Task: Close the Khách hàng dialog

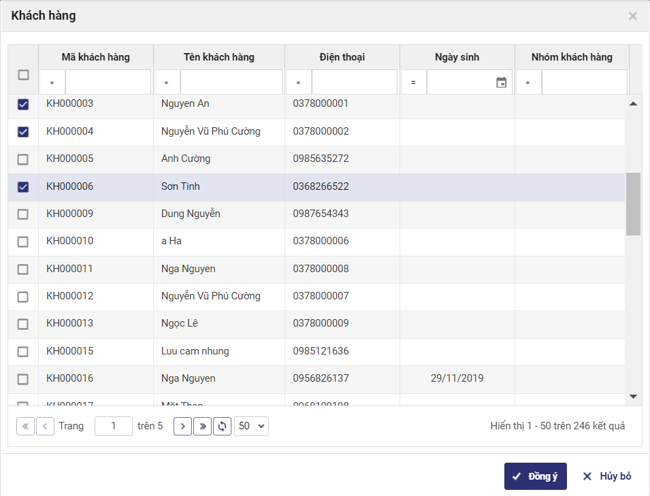Action: click(x=632, y=16)
